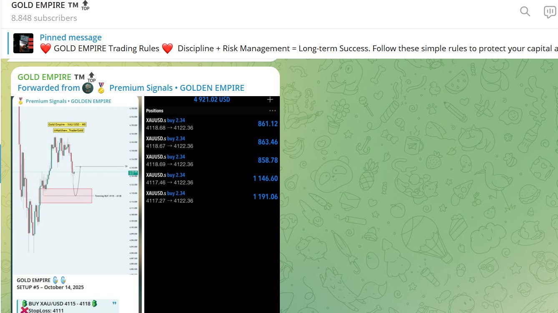Screen dimensions: 558x313
Task: Click the profit value "858.78"
Action: 268,160
